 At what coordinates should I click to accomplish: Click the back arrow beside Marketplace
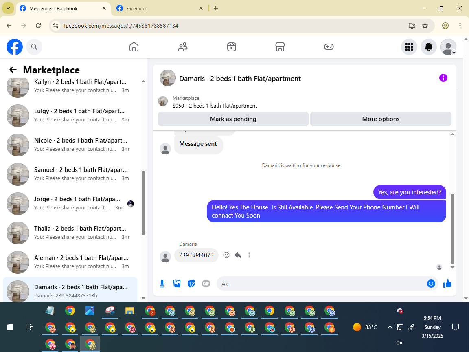coord(13,70)
